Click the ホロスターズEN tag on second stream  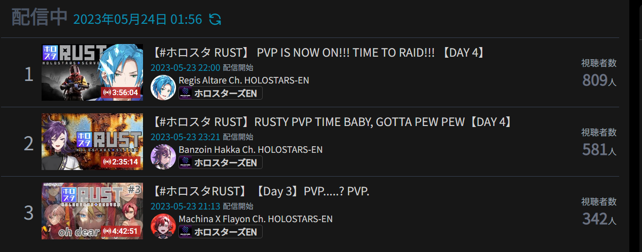pos(221,163)
